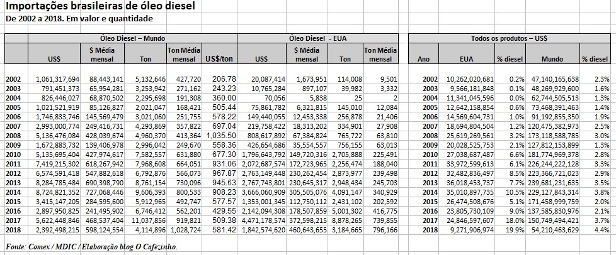The image size is (616, 255).
Task: Click the 'EUA' column header in right table
Action: coord(469,60)
